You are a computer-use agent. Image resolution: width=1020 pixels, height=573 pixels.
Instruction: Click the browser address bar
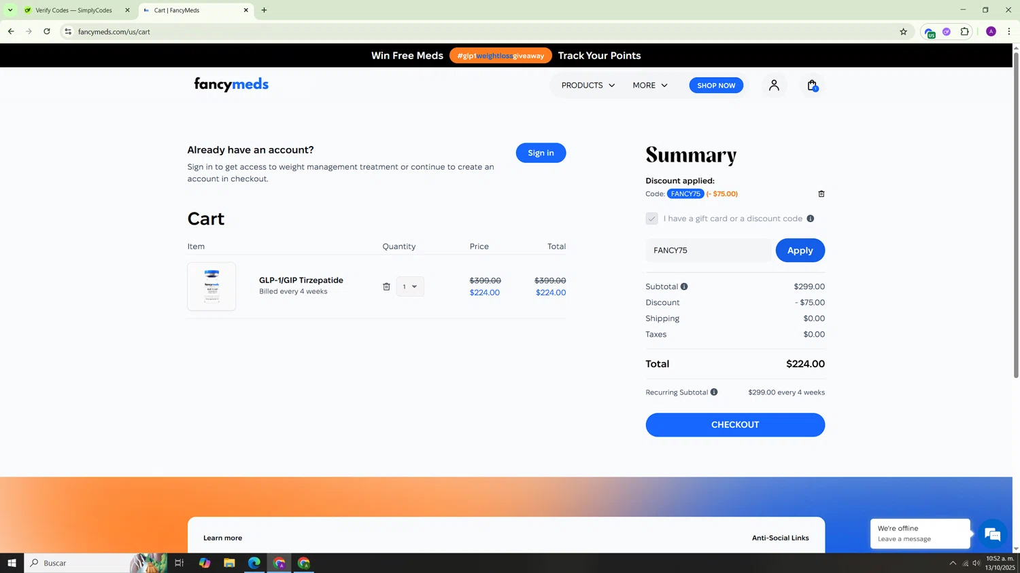tap(476, 31)
